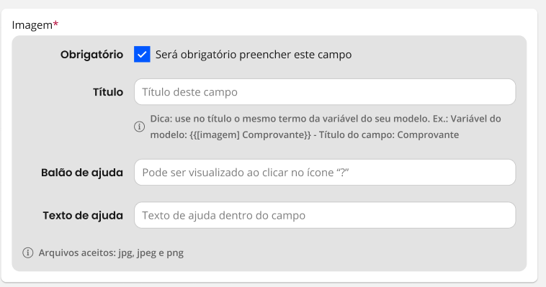Uncheck the Obrigatório checkbox

click(142, 54)
